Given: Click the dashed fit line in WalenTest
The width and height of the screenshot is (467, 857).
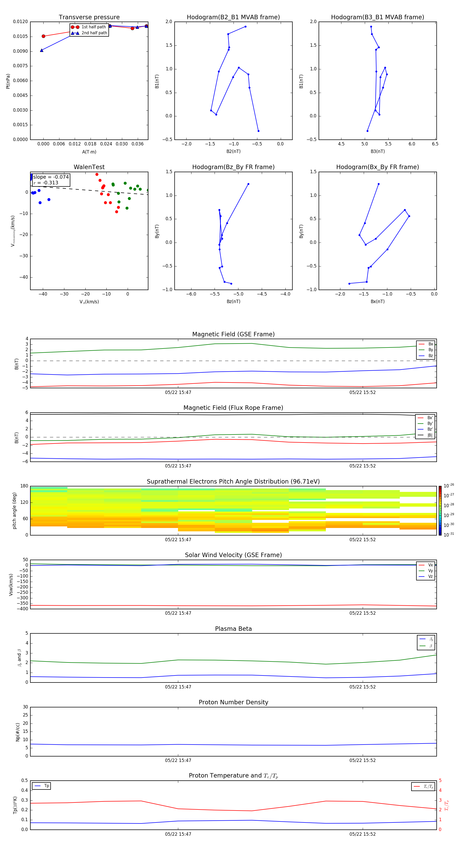Looking at the screenshot, I should 89,190.
